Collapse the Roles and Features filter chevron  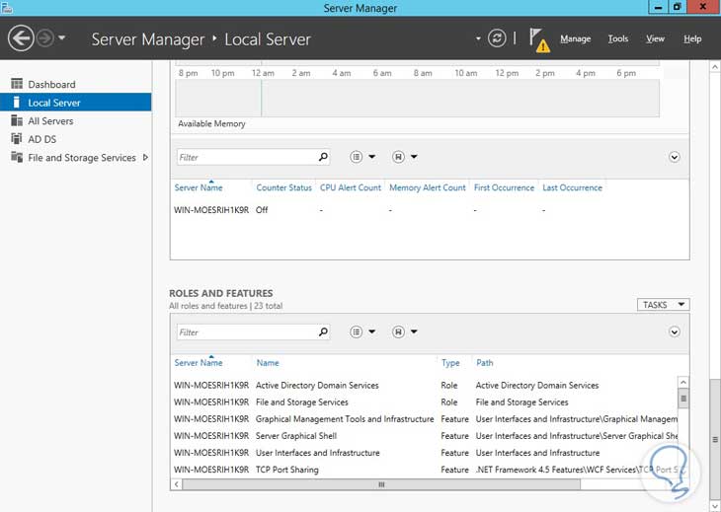click(675, 332)
